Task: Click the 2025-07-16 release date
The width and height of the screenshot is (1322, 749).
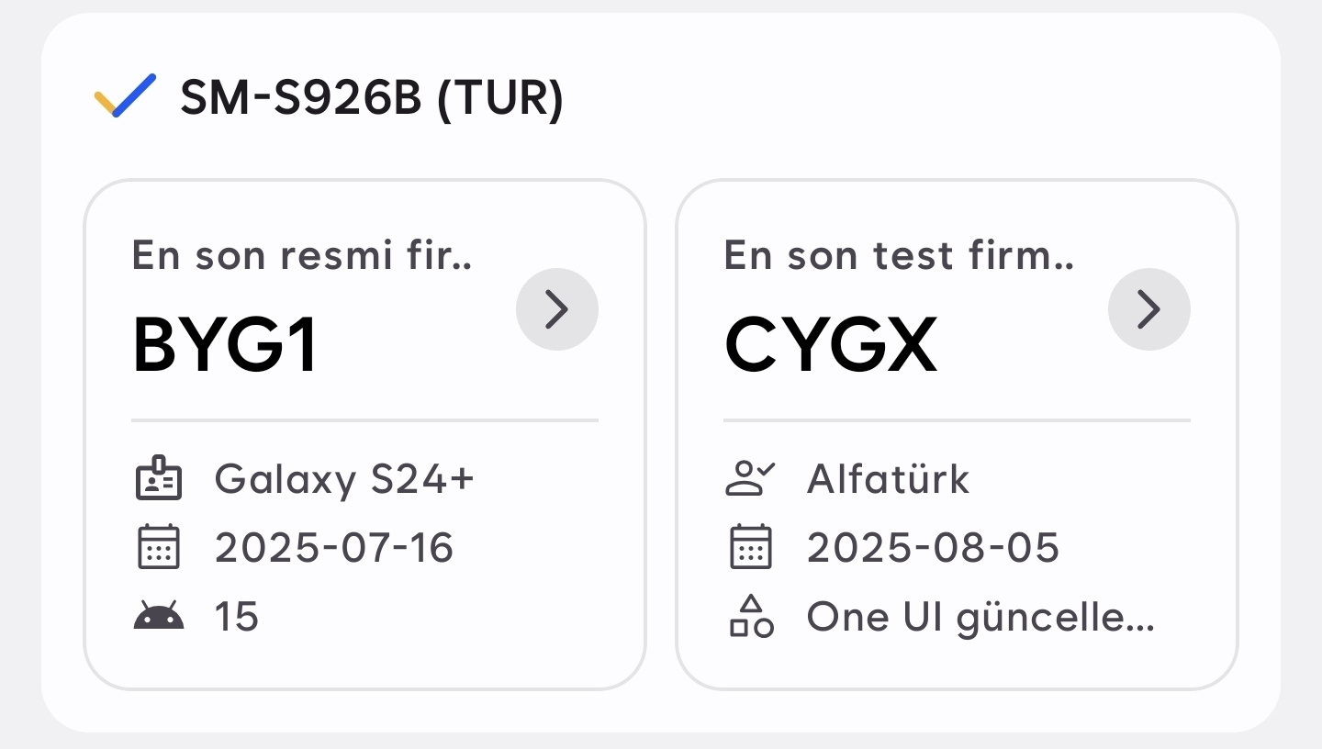Action: [334, 548]
